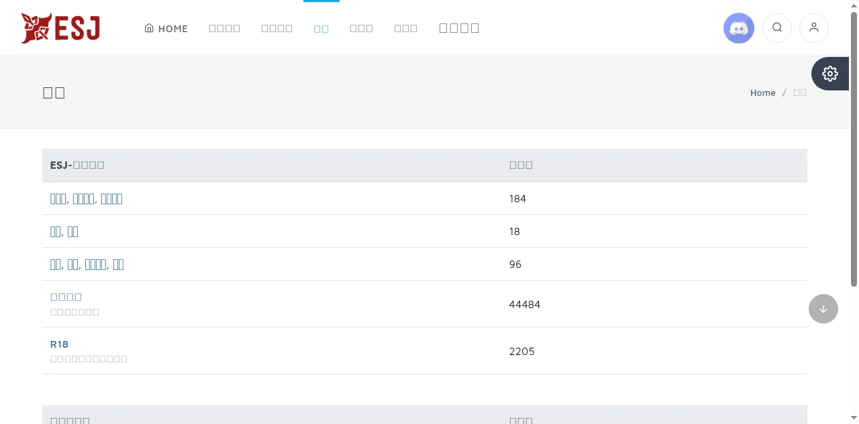Image resolution: width=859 pixels, height=424 pixels.
Task: Open the forum link in the 18 row
Action: (x=64, y=231)
